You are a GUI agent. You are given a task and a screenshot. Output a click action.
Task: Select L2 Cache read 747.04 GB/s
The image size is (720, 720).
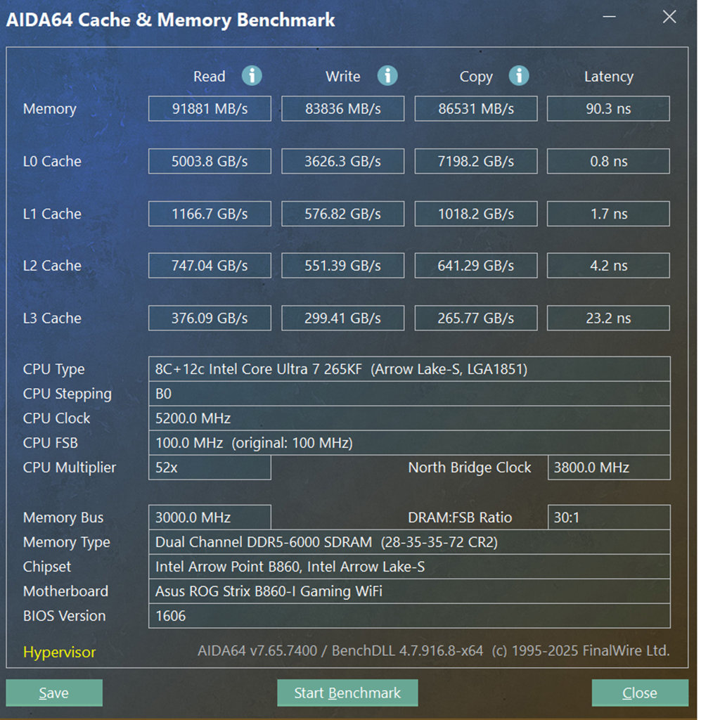coord(210,265)
